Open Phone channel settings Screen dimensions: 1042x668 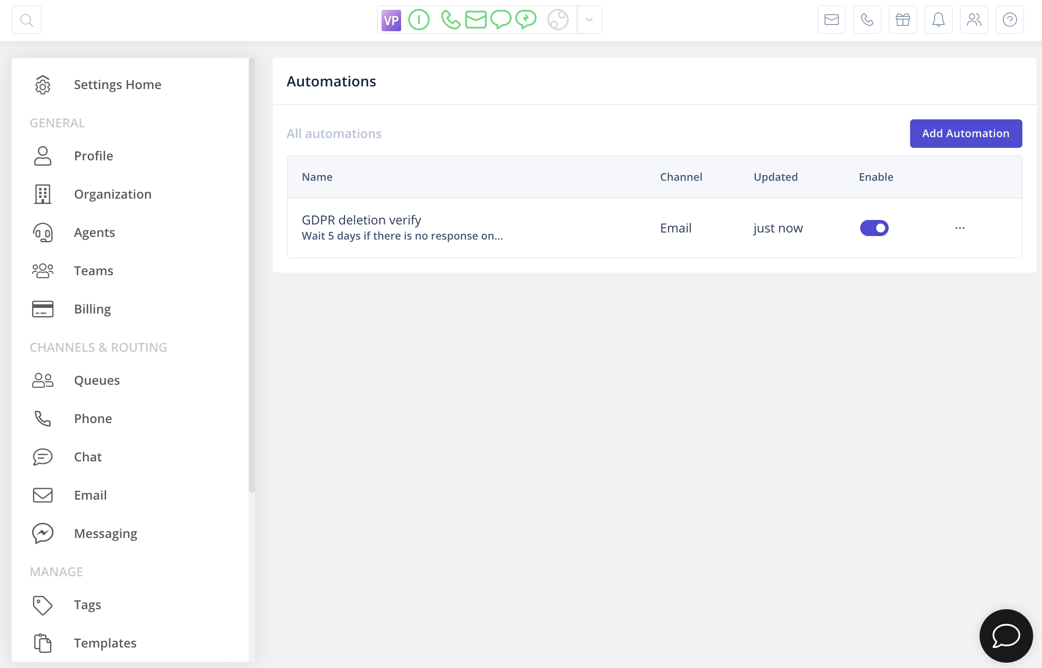point(93,419)
